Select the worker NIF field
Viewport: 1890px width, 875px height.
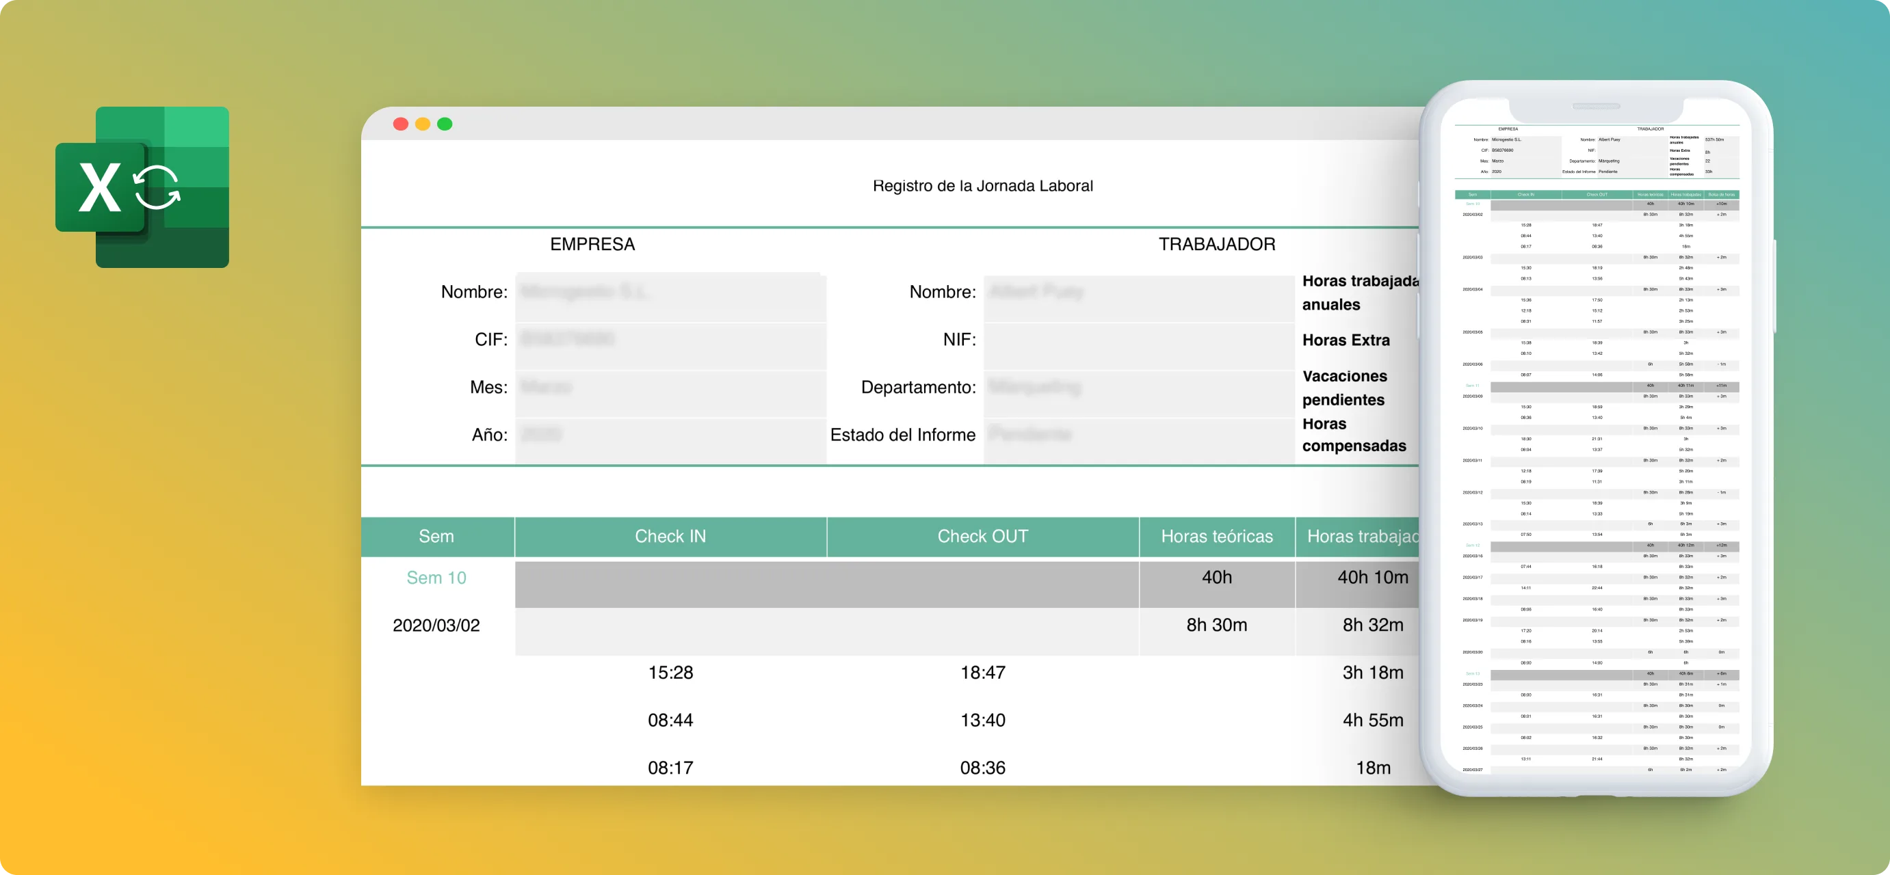pyautogui.click(x=1139, y=346)
